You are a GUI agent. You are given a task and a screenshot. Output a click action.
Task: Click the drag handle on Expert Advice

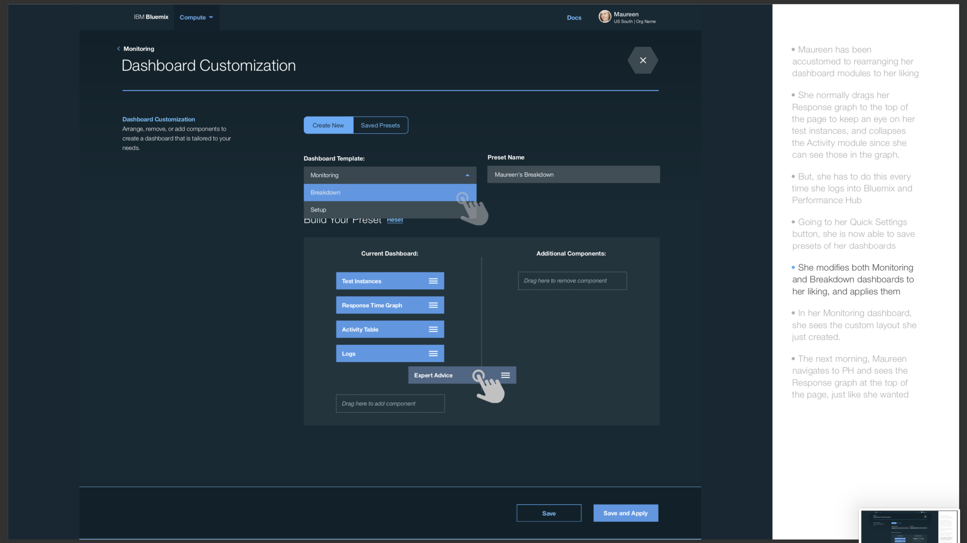tap(505, 375)
